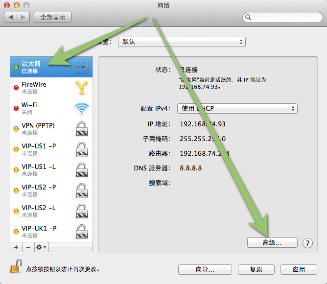The image size is (327, 284).
Task: Select the VIP-US2 -P VPN entry
Action: click(x=51, y=190)
